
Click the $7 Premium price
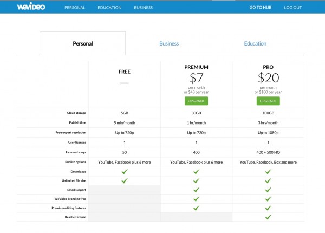pos(196,77)
